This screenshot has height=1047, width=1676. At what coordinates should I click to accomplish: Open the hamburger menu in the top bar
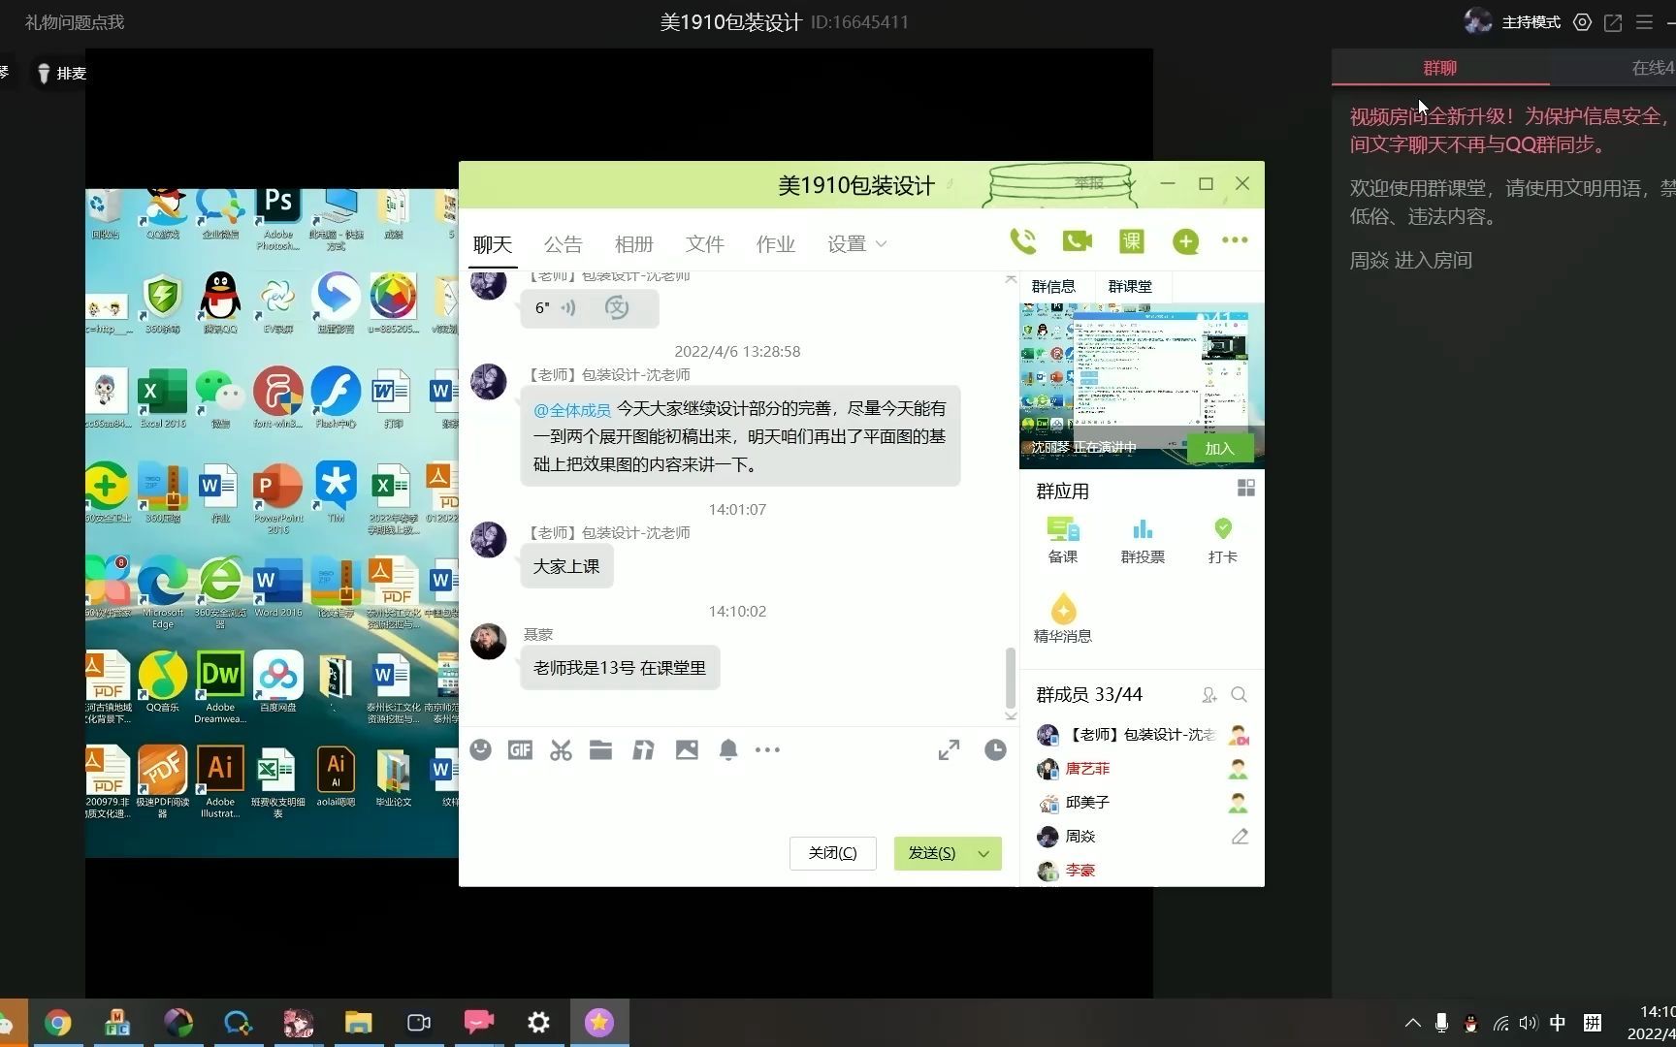tap(1644, 22)
